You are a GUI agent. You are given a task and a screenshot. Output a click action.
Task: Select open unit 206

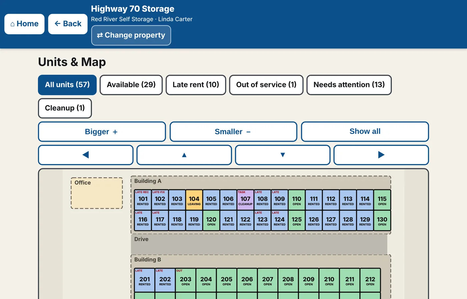point(247,280)
